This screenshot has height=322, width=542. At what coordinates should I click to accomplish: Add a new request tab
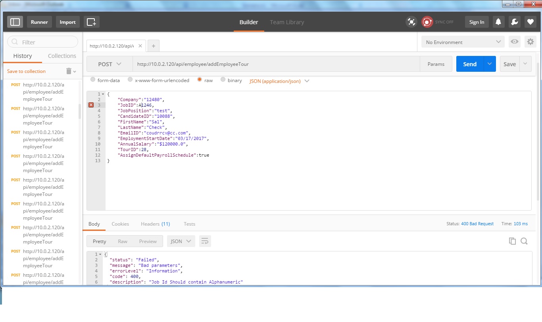tap(153, 46)
